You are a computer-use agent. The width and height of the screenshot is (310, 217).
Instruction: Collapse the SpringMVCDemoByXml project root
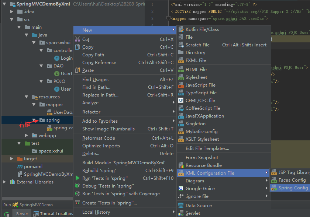4,4
